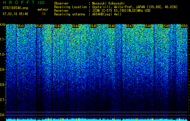Click the 0549 time marker
190x121 pixels.
click(x=166, y=26)
